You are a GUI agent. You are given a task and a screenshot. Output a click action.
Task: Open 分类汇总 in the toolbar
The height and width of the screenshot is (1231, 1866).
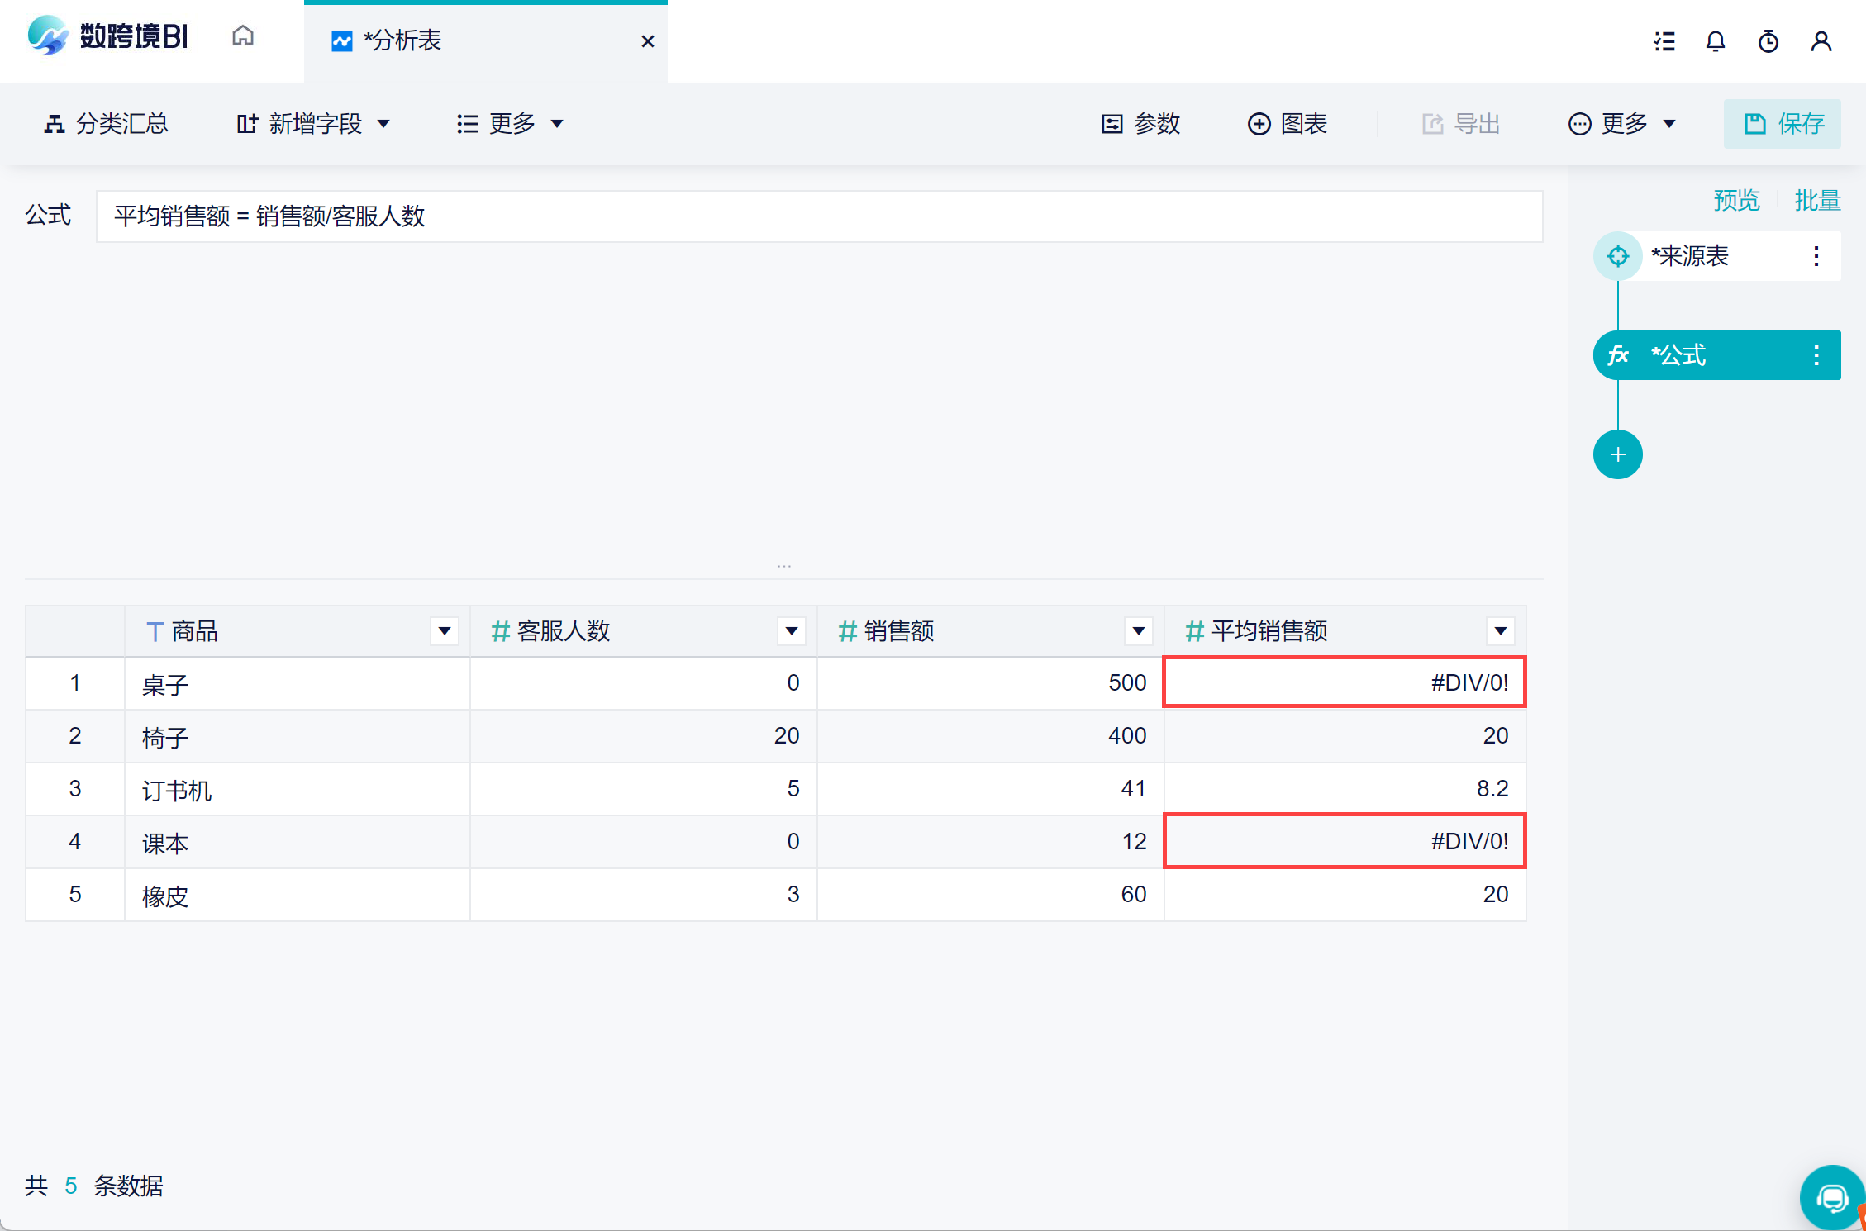(x=106, y=124)
